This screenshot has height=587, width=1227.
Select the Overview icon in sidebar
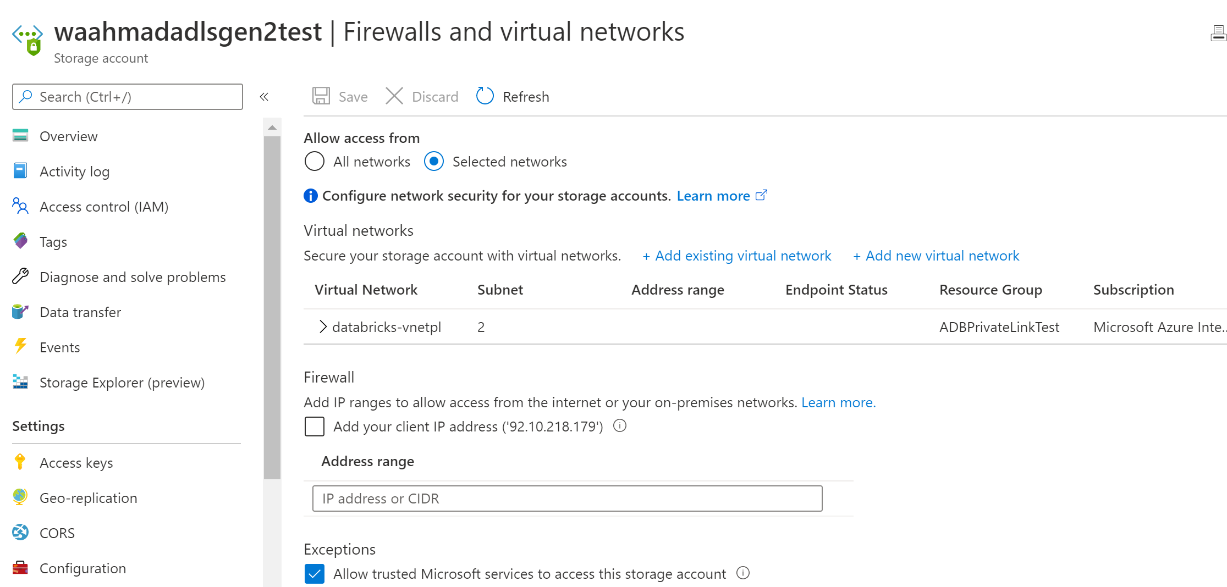click(x=20, y=136)
